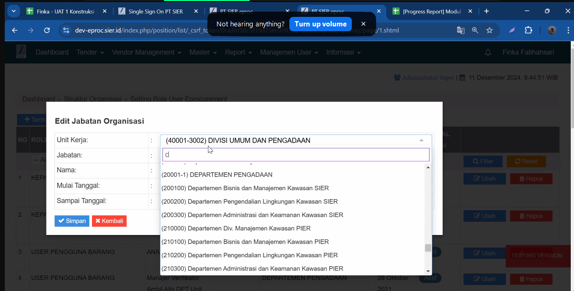Open a new browser tab

[x=486, y=11]
